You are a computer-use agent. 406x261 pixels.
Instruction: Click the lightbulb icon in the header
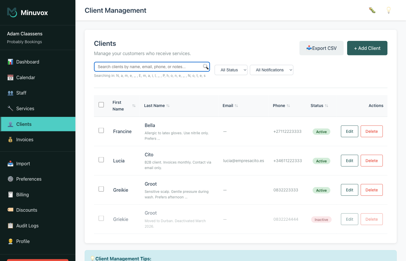coord(389,10)
